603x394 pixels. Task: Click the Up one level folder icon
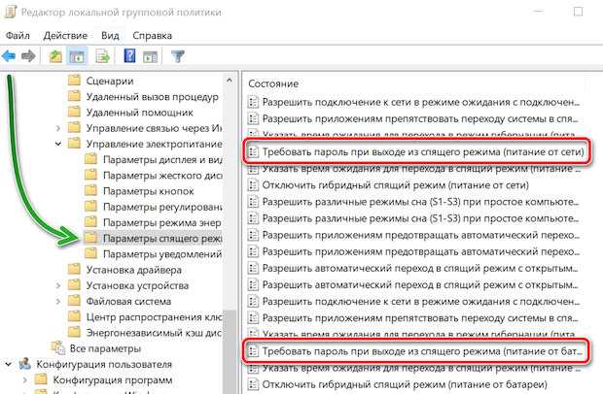click(55, 57)
